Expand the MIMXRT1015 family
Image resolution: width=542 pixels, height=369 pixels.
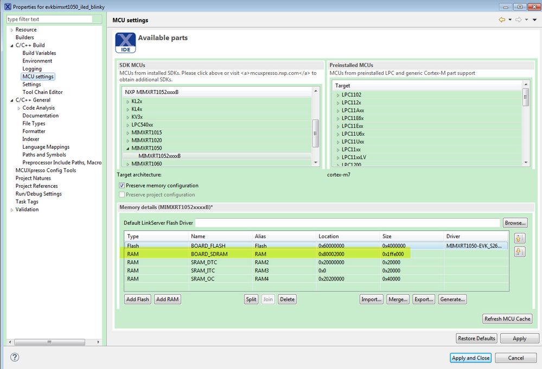pyautogui.click(x=127, y=133)
